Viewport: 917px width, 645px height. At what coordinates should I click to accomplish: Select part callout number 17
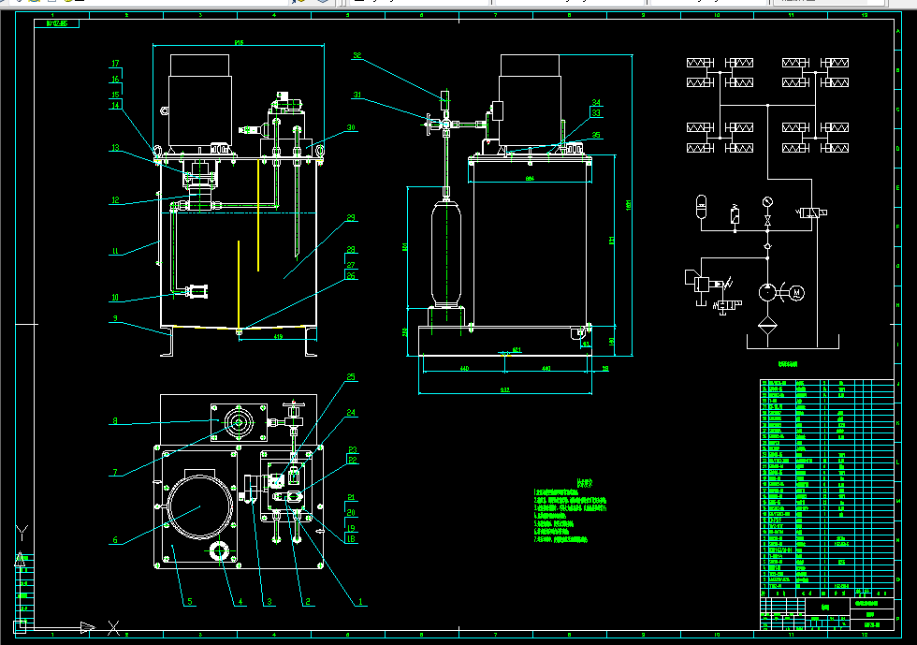tap(115, 64)
